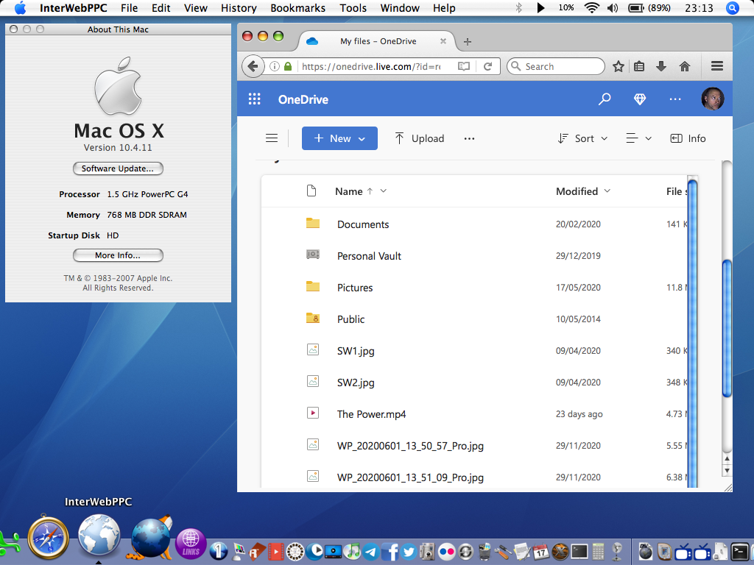Show bookmarks list icon in browser toolbar
Viewport: 754px width, 565px height.
coord(639,66)
